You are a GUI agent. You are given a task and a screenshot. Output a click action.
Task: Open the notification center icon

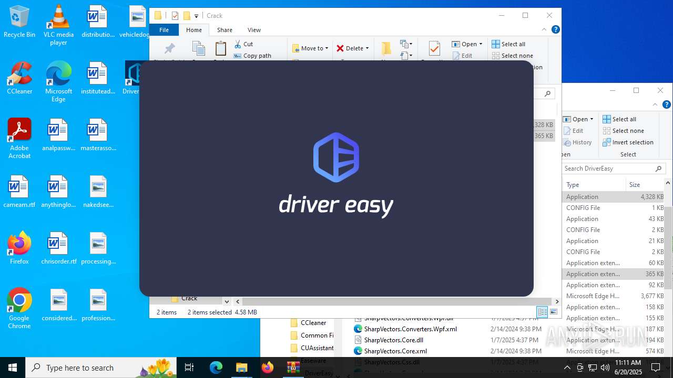pos(656,367)
